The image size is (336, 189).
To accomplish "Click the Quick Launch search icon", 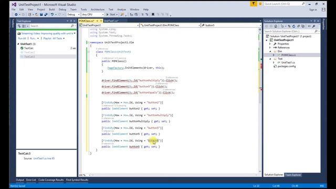I will pos(303,4).
